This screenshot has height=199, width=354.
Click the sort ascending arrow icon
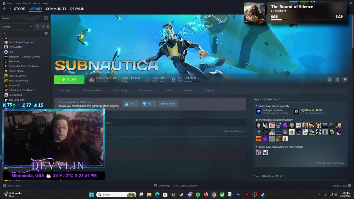pos(37,27)
